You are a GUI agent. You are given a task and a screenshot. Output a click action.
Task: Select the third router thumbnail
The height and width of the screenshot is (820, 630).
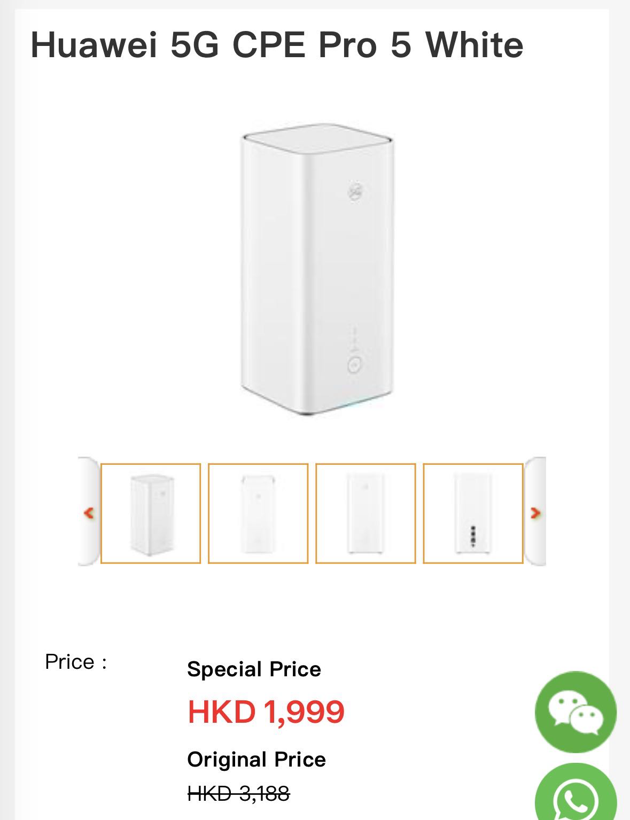pyautogui.click(x=365, y=513)
